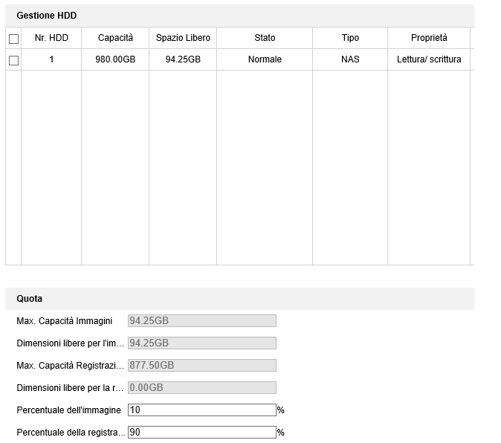Click the Lettura/ scrittura property cell

[429, 59]
